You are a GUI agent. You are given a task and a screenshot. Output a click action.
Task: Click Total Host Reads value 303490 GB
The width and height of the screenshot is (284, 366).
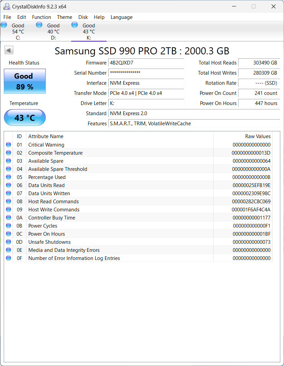click(x=259, y=63)
